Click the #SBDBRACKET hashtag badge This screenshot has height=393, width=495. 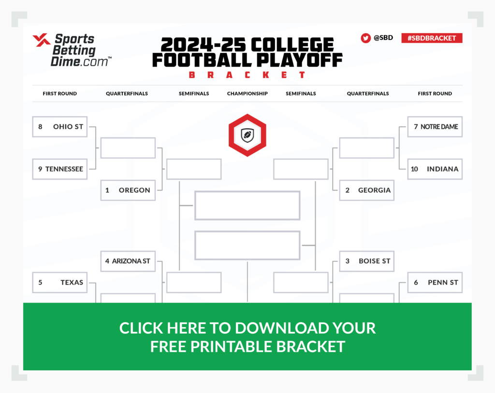tap(432, 38)
